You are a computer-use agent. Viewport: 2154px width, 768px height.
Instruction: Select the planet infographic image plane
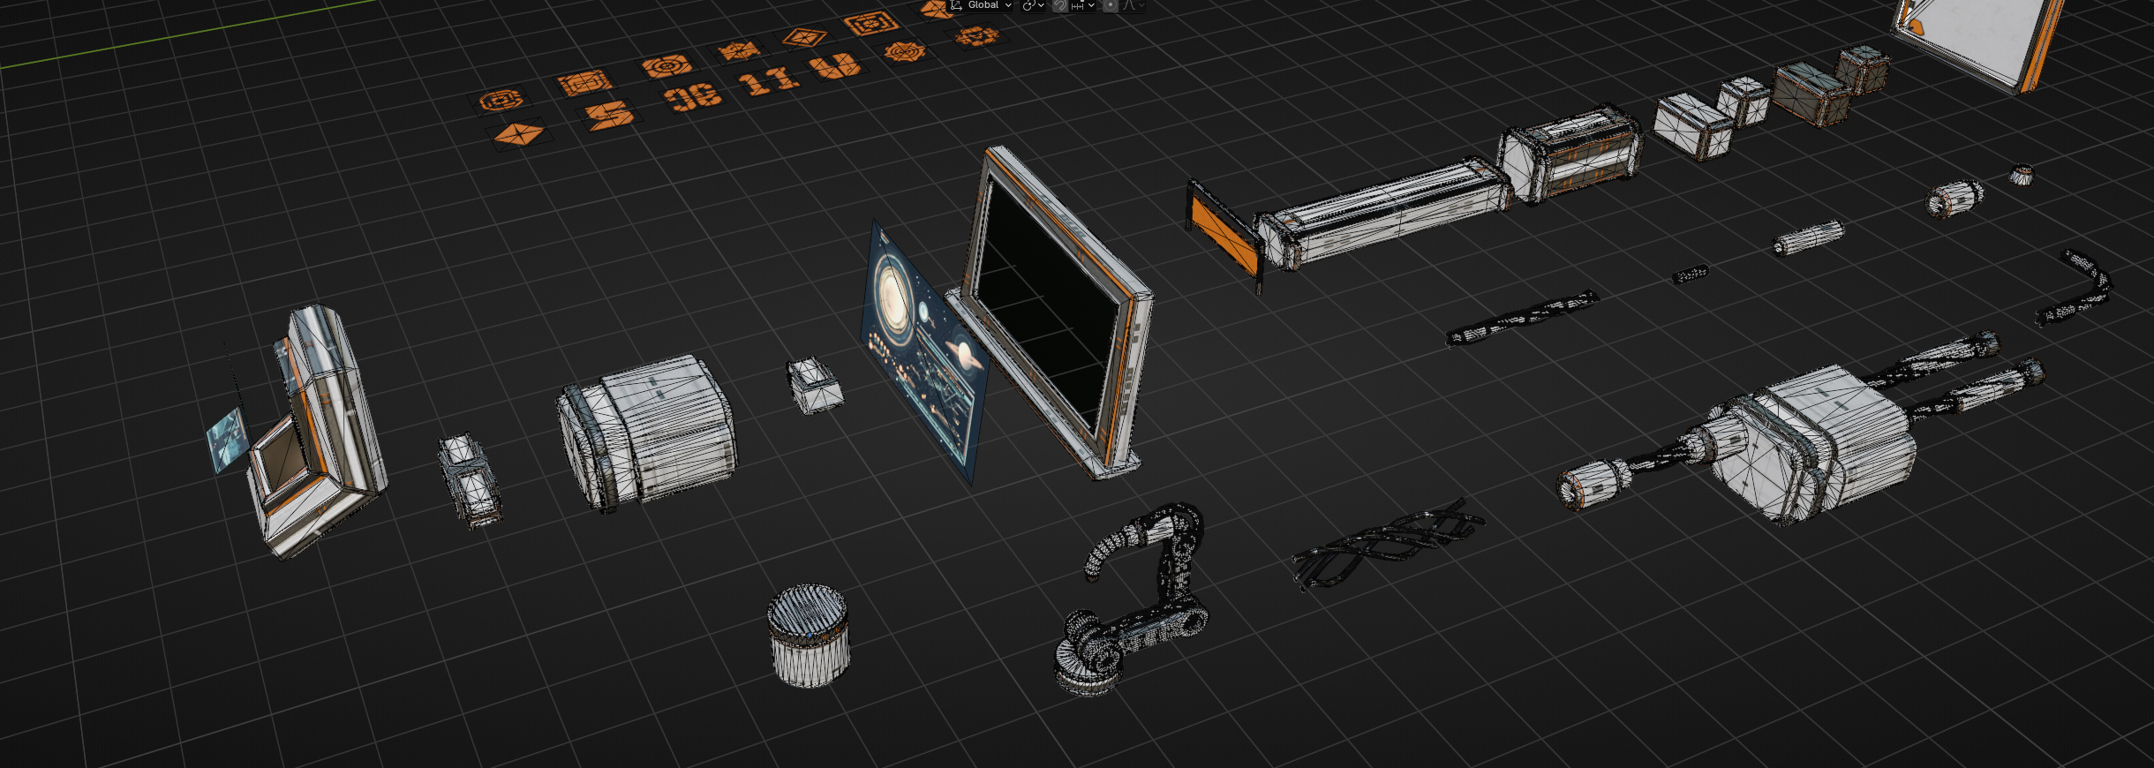click(x=923, y=353)
